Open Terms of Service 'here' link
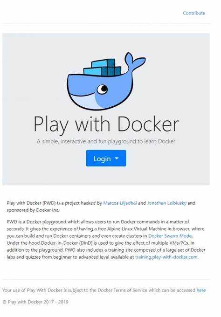 click(x=201, y=290)
